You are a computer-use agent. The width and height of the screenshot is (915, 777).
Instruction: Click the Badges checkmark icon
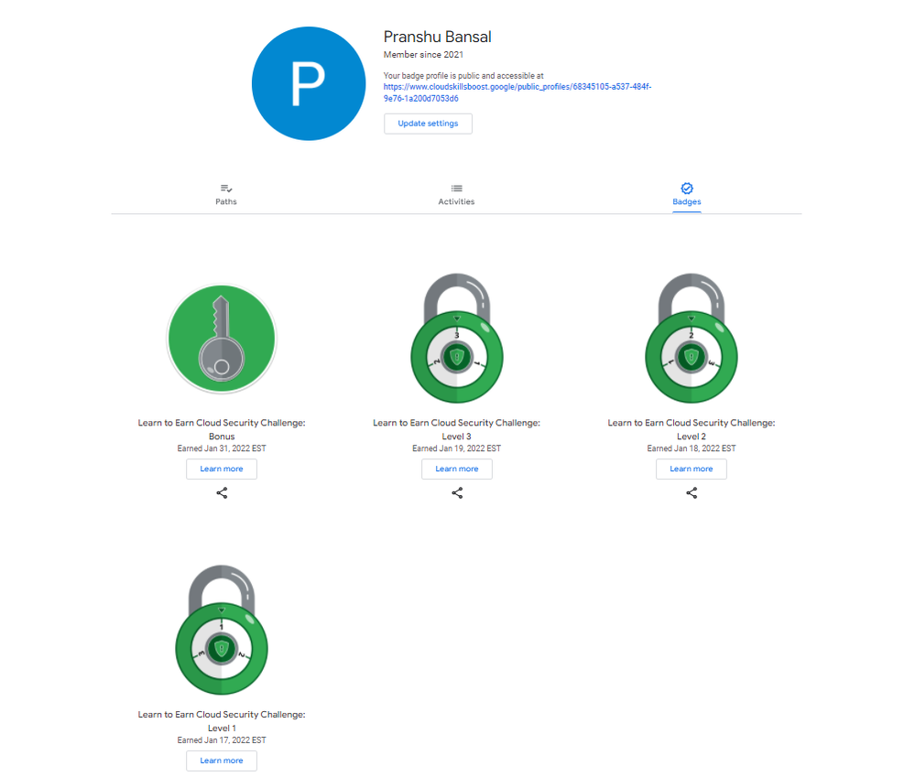point(687,189)
